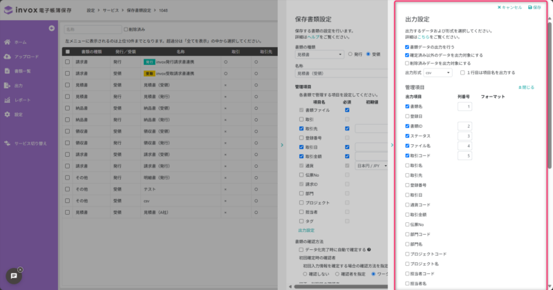The width and height of the screenshot is (553, 290).
Task: Click the chevron left of 保存書類設定 panel
Action: pos(282,145)
